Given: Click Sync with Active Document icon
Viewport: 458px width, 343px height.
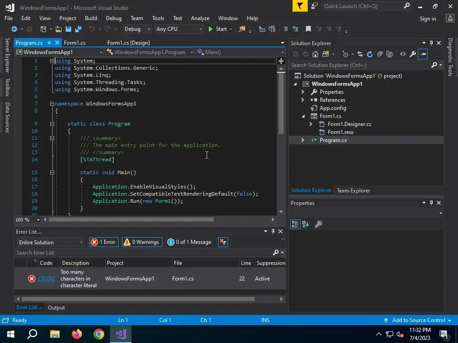Looking at the screenshot, I should point(360,54).
